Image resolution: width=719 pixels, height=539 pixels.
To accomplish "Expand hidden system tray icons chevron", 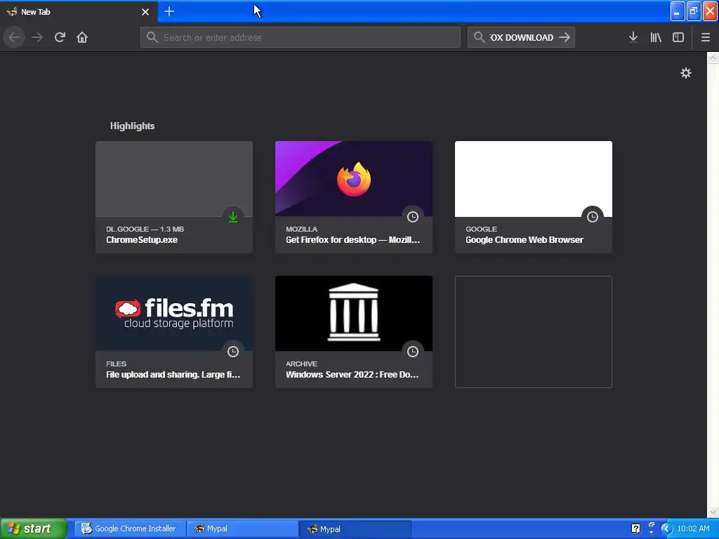I will pos(666,528).
